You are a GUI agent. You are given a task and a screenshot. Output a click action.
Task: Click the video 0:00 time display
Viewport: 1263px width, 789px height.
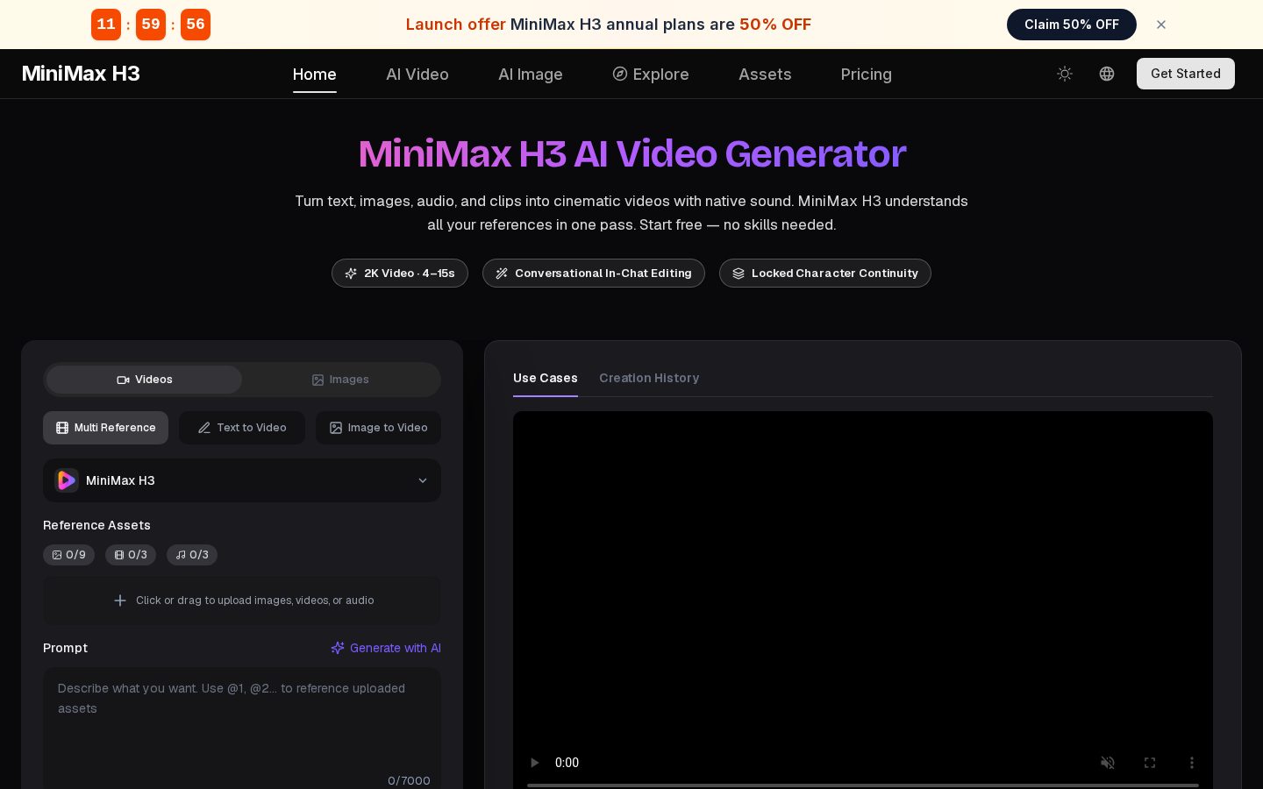click(567, 763)
